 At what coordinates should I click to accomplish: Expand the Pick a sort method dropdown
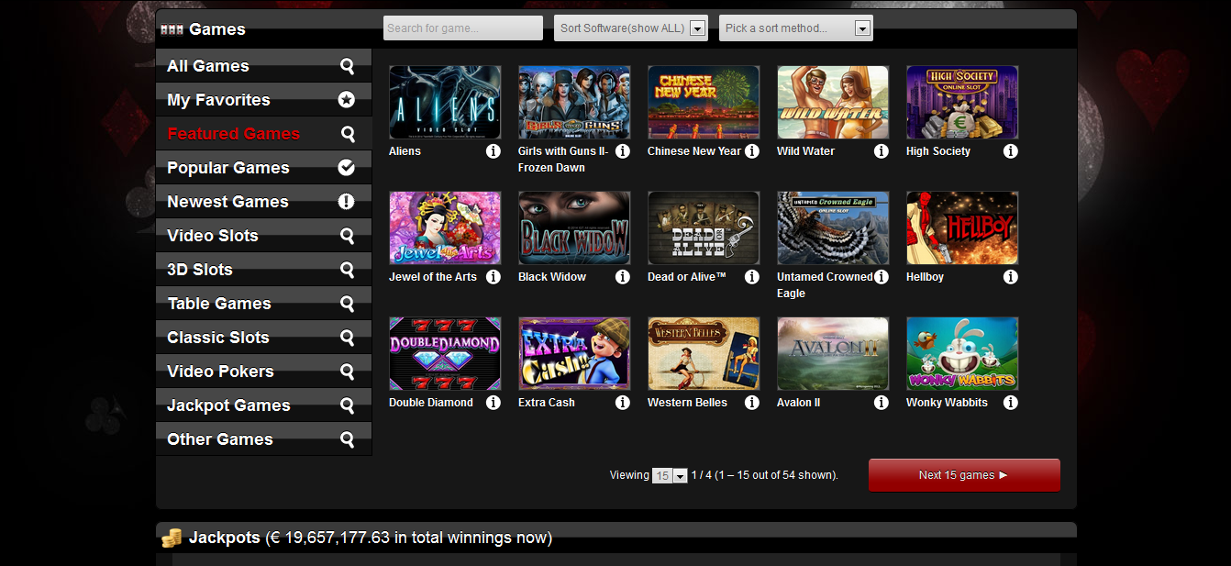795,28
